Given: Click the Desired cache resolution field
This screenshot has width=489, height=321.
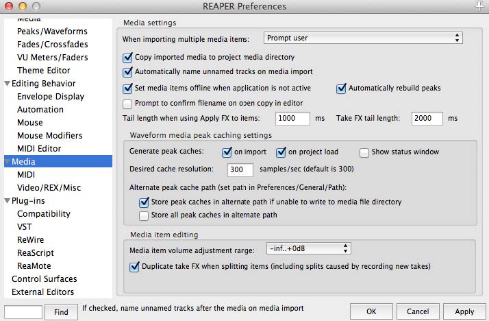Looking at the screenshot, I should click(x=240, y=169).
